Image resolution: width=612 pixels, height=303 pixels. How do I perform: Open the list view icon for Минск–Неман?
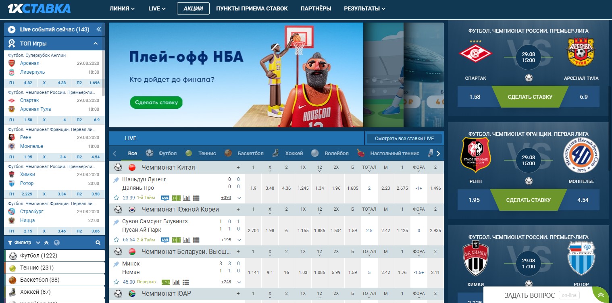(186, 282)
